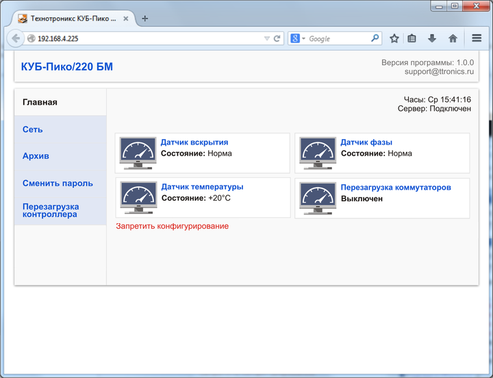Select Сеть in the sidebar menu
This screenshot has height=378, width=493.
coord(33,129)
